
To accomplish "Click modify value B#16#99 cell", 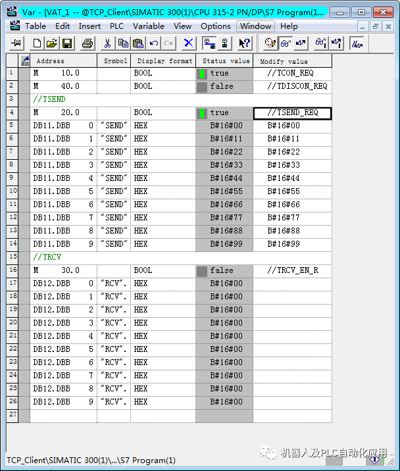I will click(293, 244).
